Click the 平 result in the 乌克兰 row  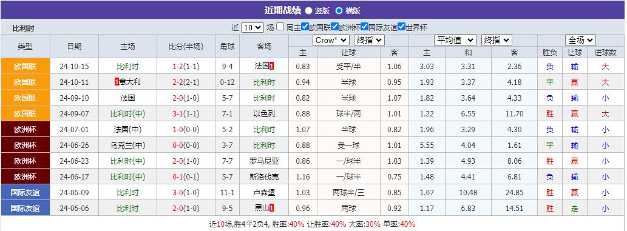point(550,146)
